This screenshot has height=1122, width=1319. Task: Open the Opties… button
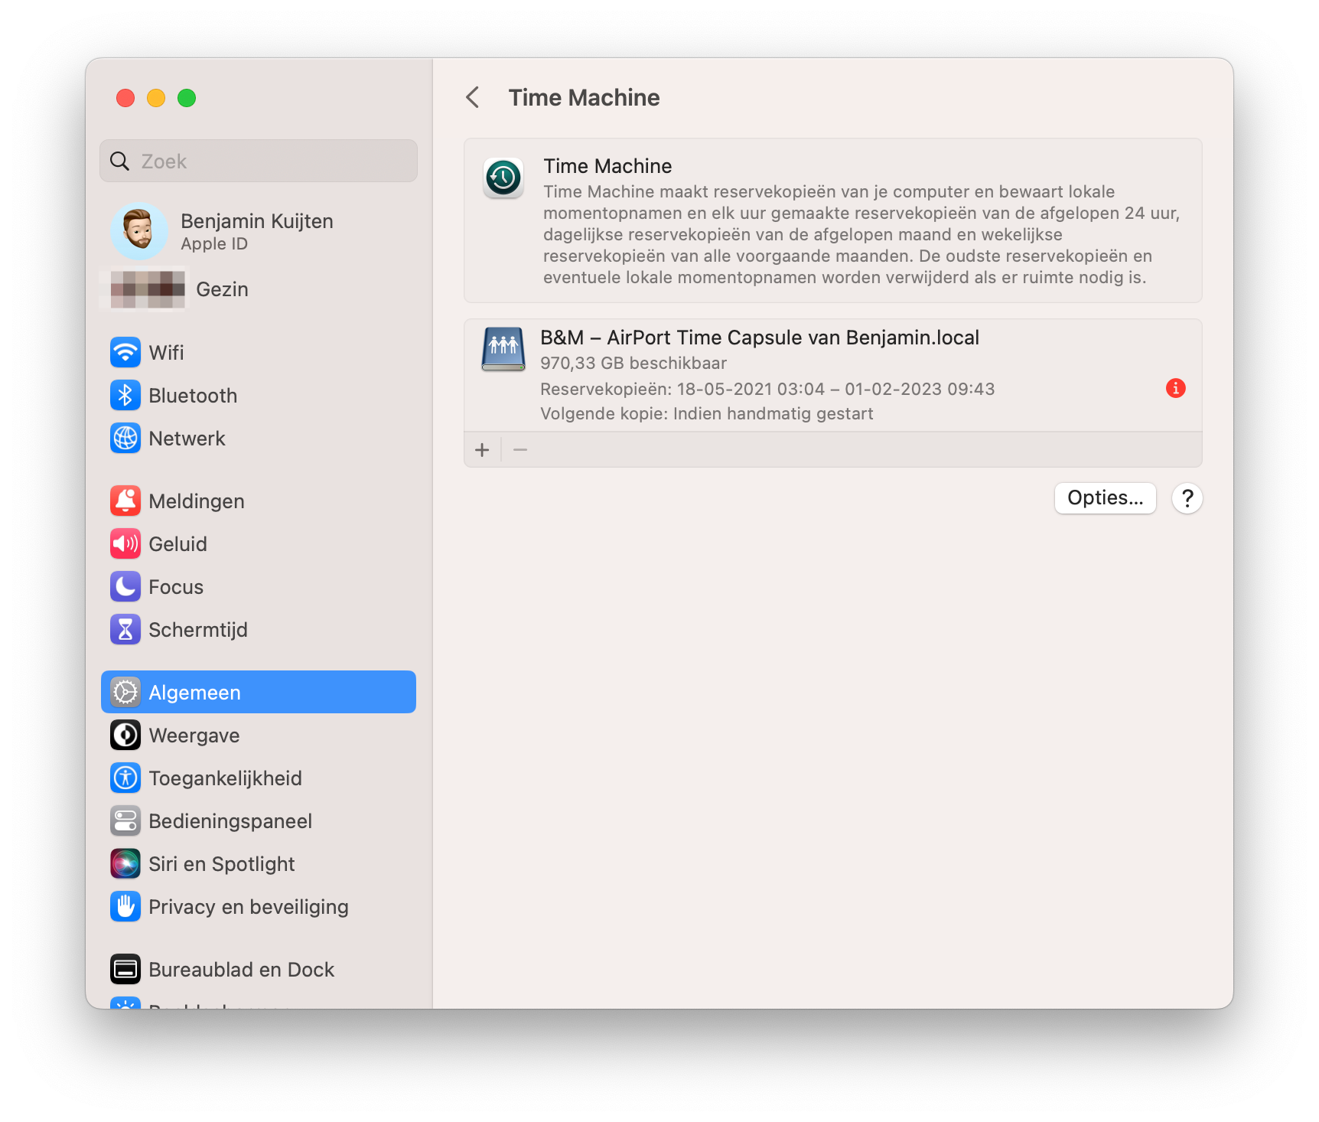click(x=1105, y=498)
